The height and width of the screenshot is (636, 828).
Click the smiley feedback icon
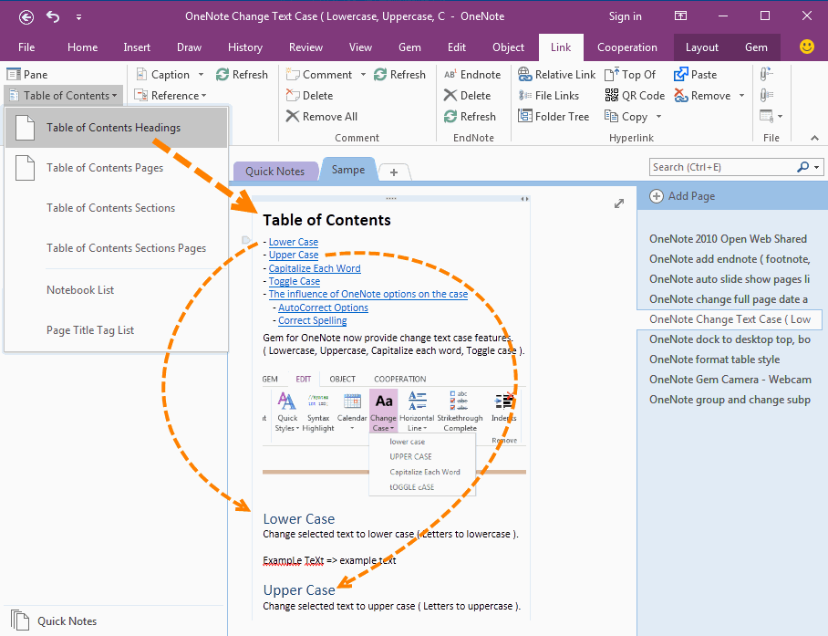tap(806, 47)
